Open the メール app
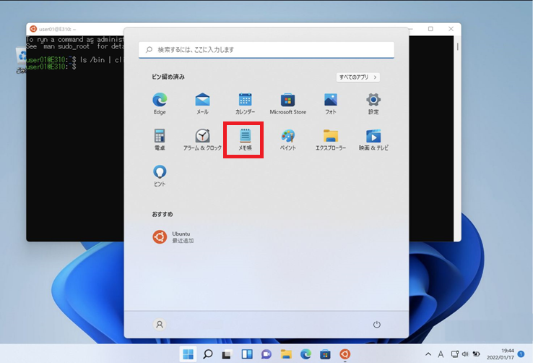Viewport: 533px width, 363px height. pos(202,103)
